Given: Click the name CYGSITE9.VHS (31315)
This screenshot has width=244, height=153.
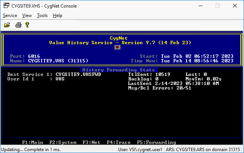Looking at the screenshot, I should tap(58, 61).
